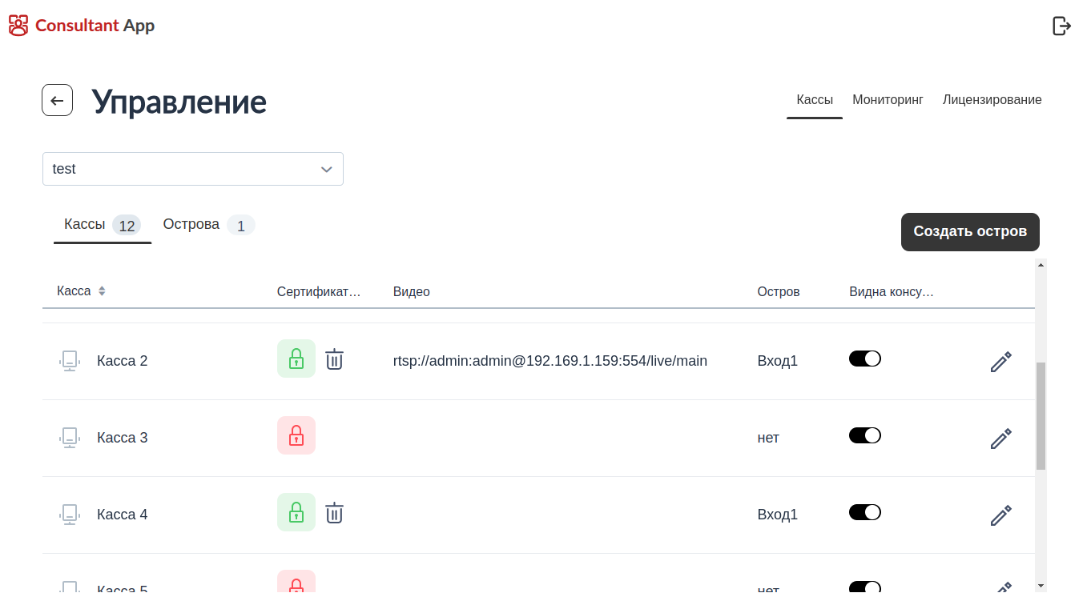Open the Лицензирование tab
The height and width of the screenshot is (613, 1091).
pos(992,100)
